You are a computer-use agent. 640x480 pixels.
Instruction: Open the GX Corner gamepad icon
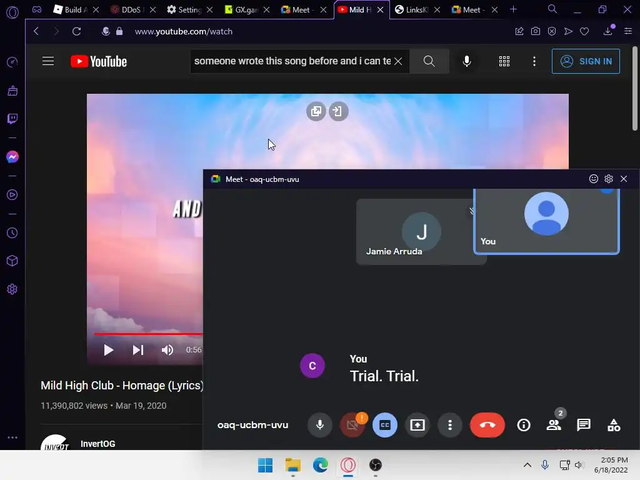[37, 9]
